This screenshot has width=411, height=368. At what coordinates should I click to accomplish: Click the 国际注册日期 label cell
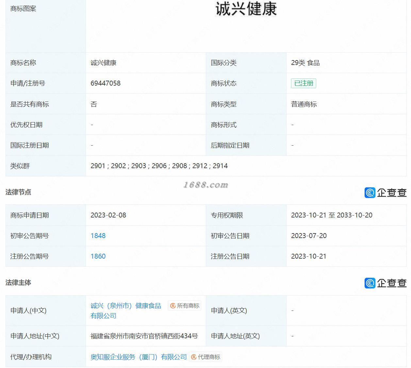pos(46,145)
